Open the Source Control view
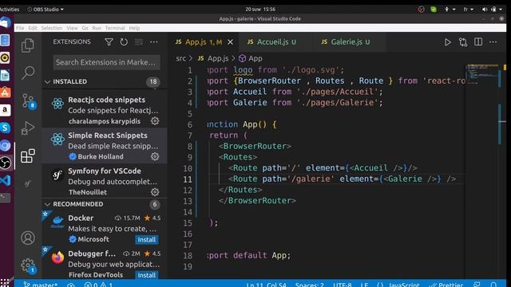 (29, 100)
